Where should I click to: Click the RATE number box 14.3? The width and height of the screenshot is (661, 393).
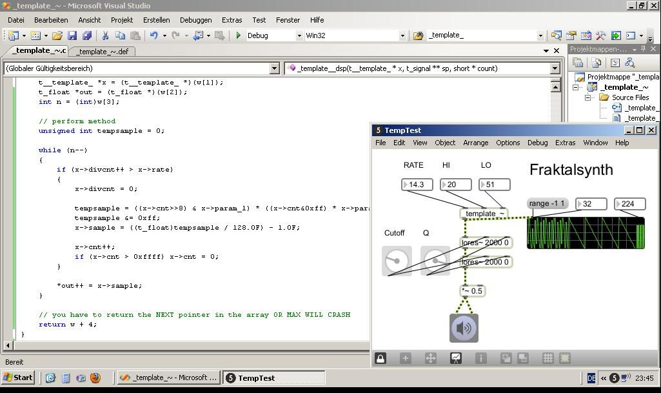[418, 185]
